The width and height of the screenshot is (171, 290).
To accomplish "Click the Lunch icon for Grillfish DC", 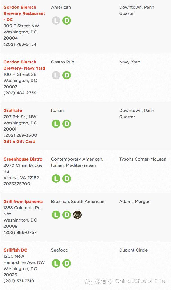I will [x=56, y=263].
